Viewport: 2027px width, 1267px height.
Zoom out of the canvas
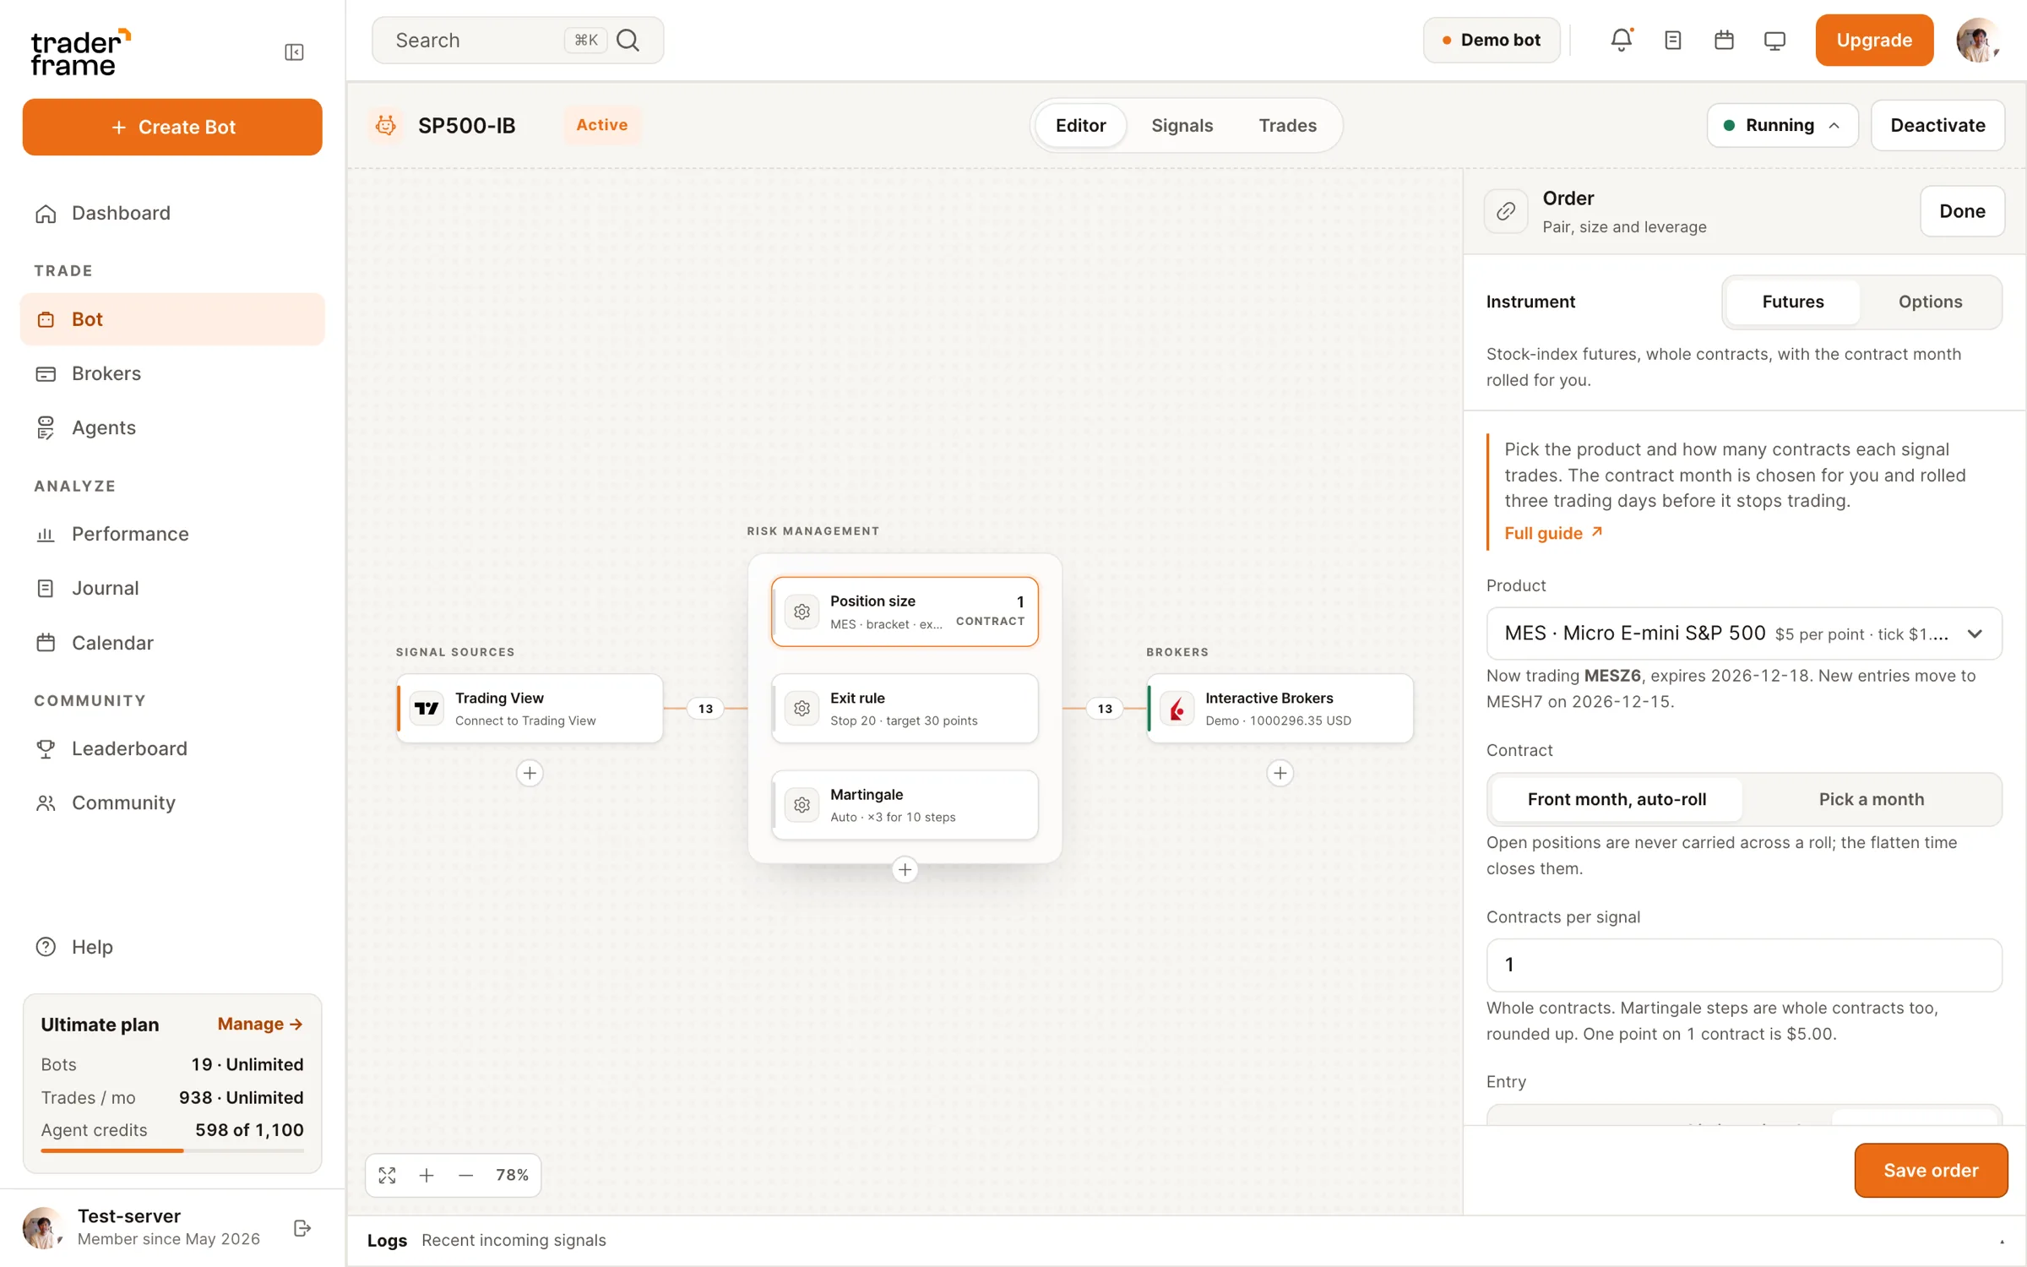click(465, 1175)
